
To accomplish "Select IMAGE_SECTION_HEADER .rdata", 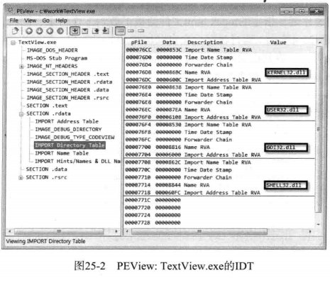I will coord(70,82).
